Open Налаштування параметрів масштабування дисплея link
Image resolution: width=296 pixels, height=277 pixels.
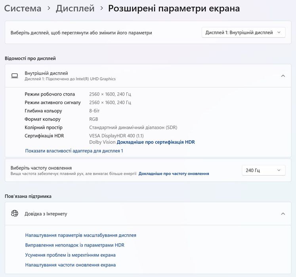coord(80,235)
